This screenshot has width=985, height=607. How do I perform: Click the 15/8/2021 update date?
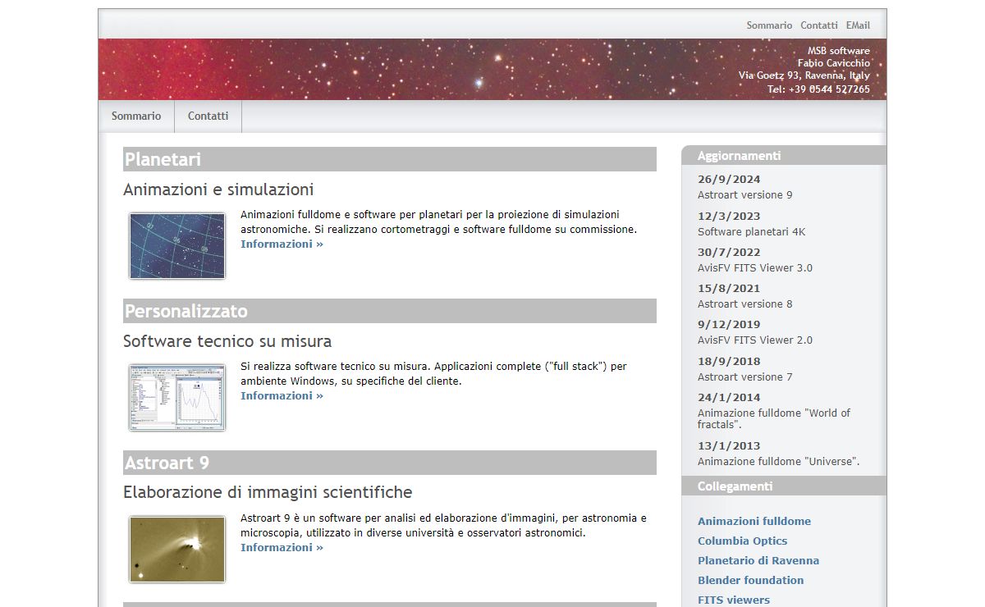[x=729, y=289]
